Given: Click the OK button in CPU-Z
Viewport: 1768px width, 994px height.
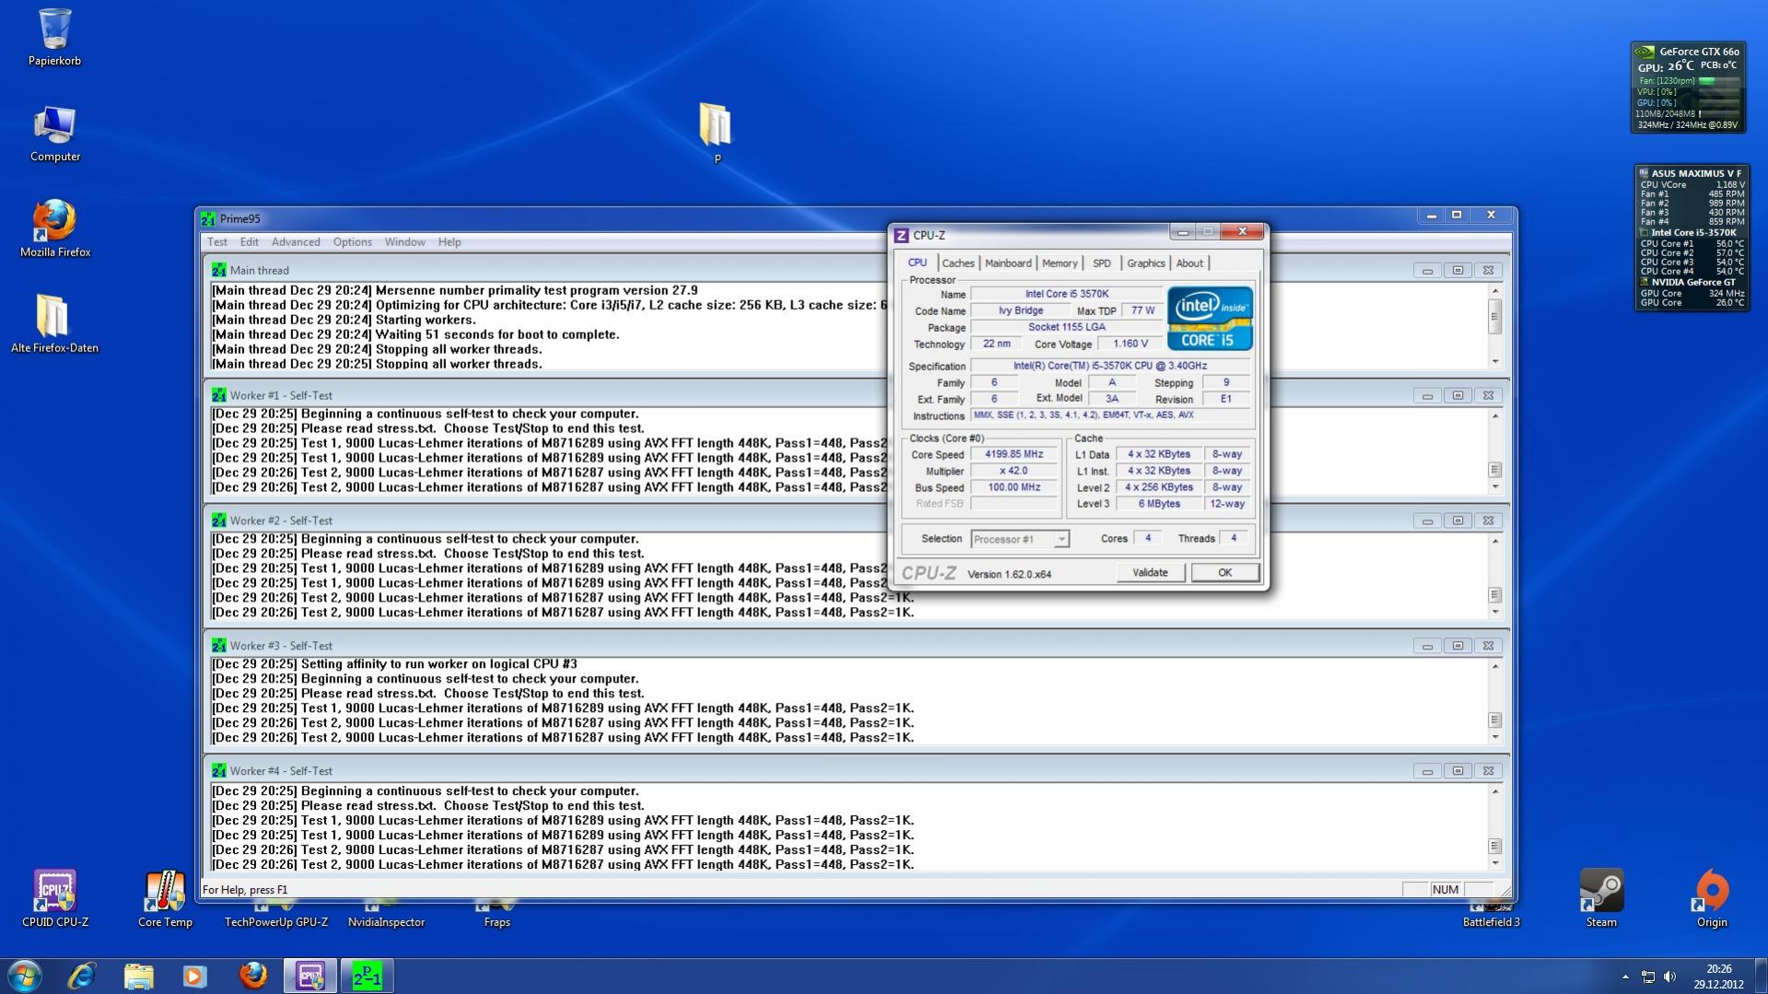Looking at the screenshot, I should [1224, 573].
